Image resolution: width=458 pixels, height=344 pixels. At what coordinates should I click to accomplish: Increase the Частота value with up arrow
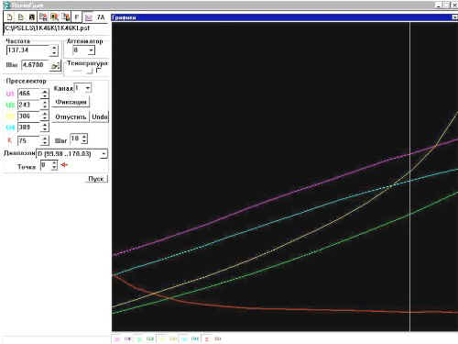(54, 48)
